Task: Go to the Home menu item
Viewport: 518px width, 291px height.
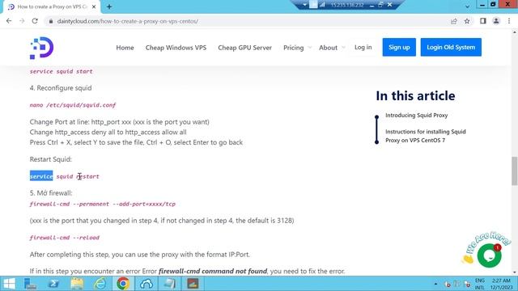Action: pos(125,48)
